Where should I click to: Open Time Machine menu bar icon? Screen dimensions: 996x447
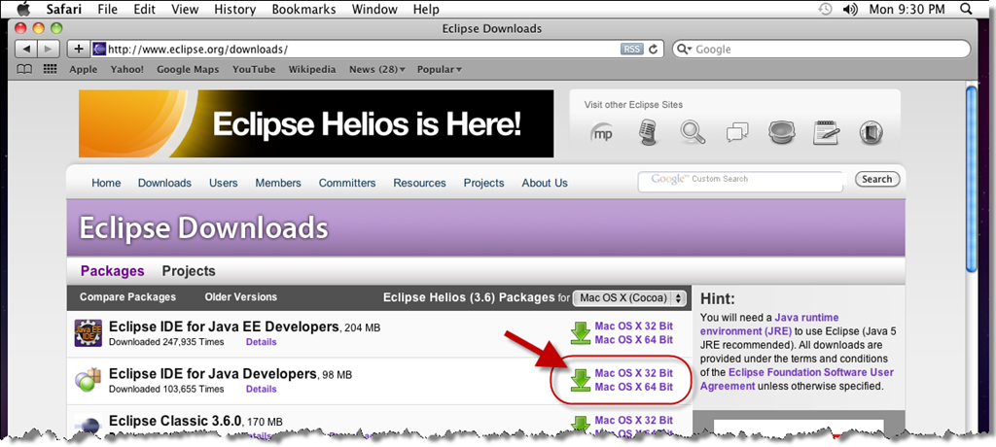[824, 9]
